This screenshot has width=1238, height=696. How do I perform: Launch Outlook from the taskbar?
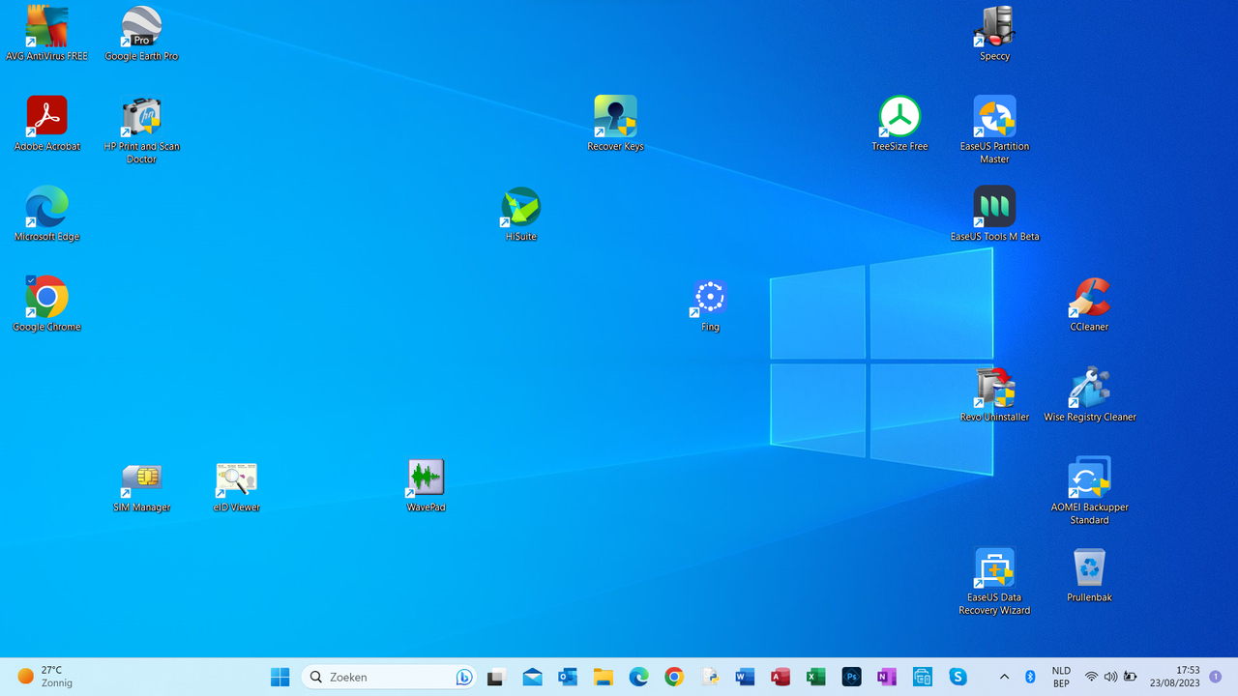point(568,677)
